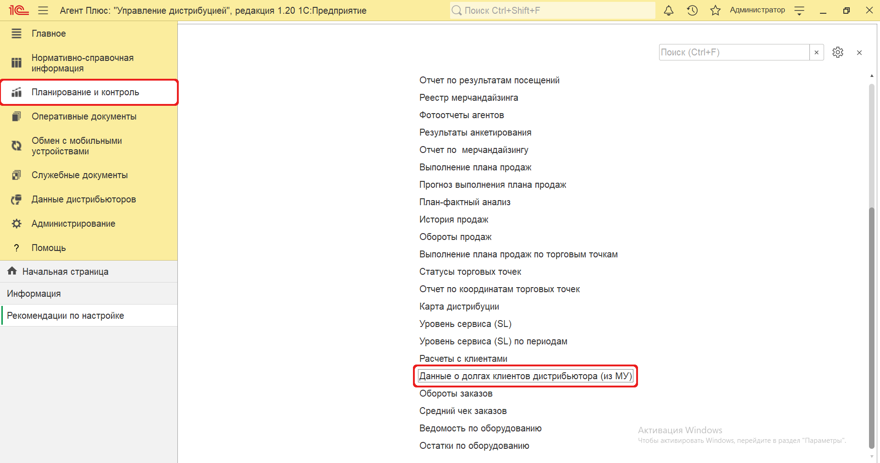Open Выполнение плана продаж report
The width and height of the screenshot is (880, 463).
pos(475,167)
